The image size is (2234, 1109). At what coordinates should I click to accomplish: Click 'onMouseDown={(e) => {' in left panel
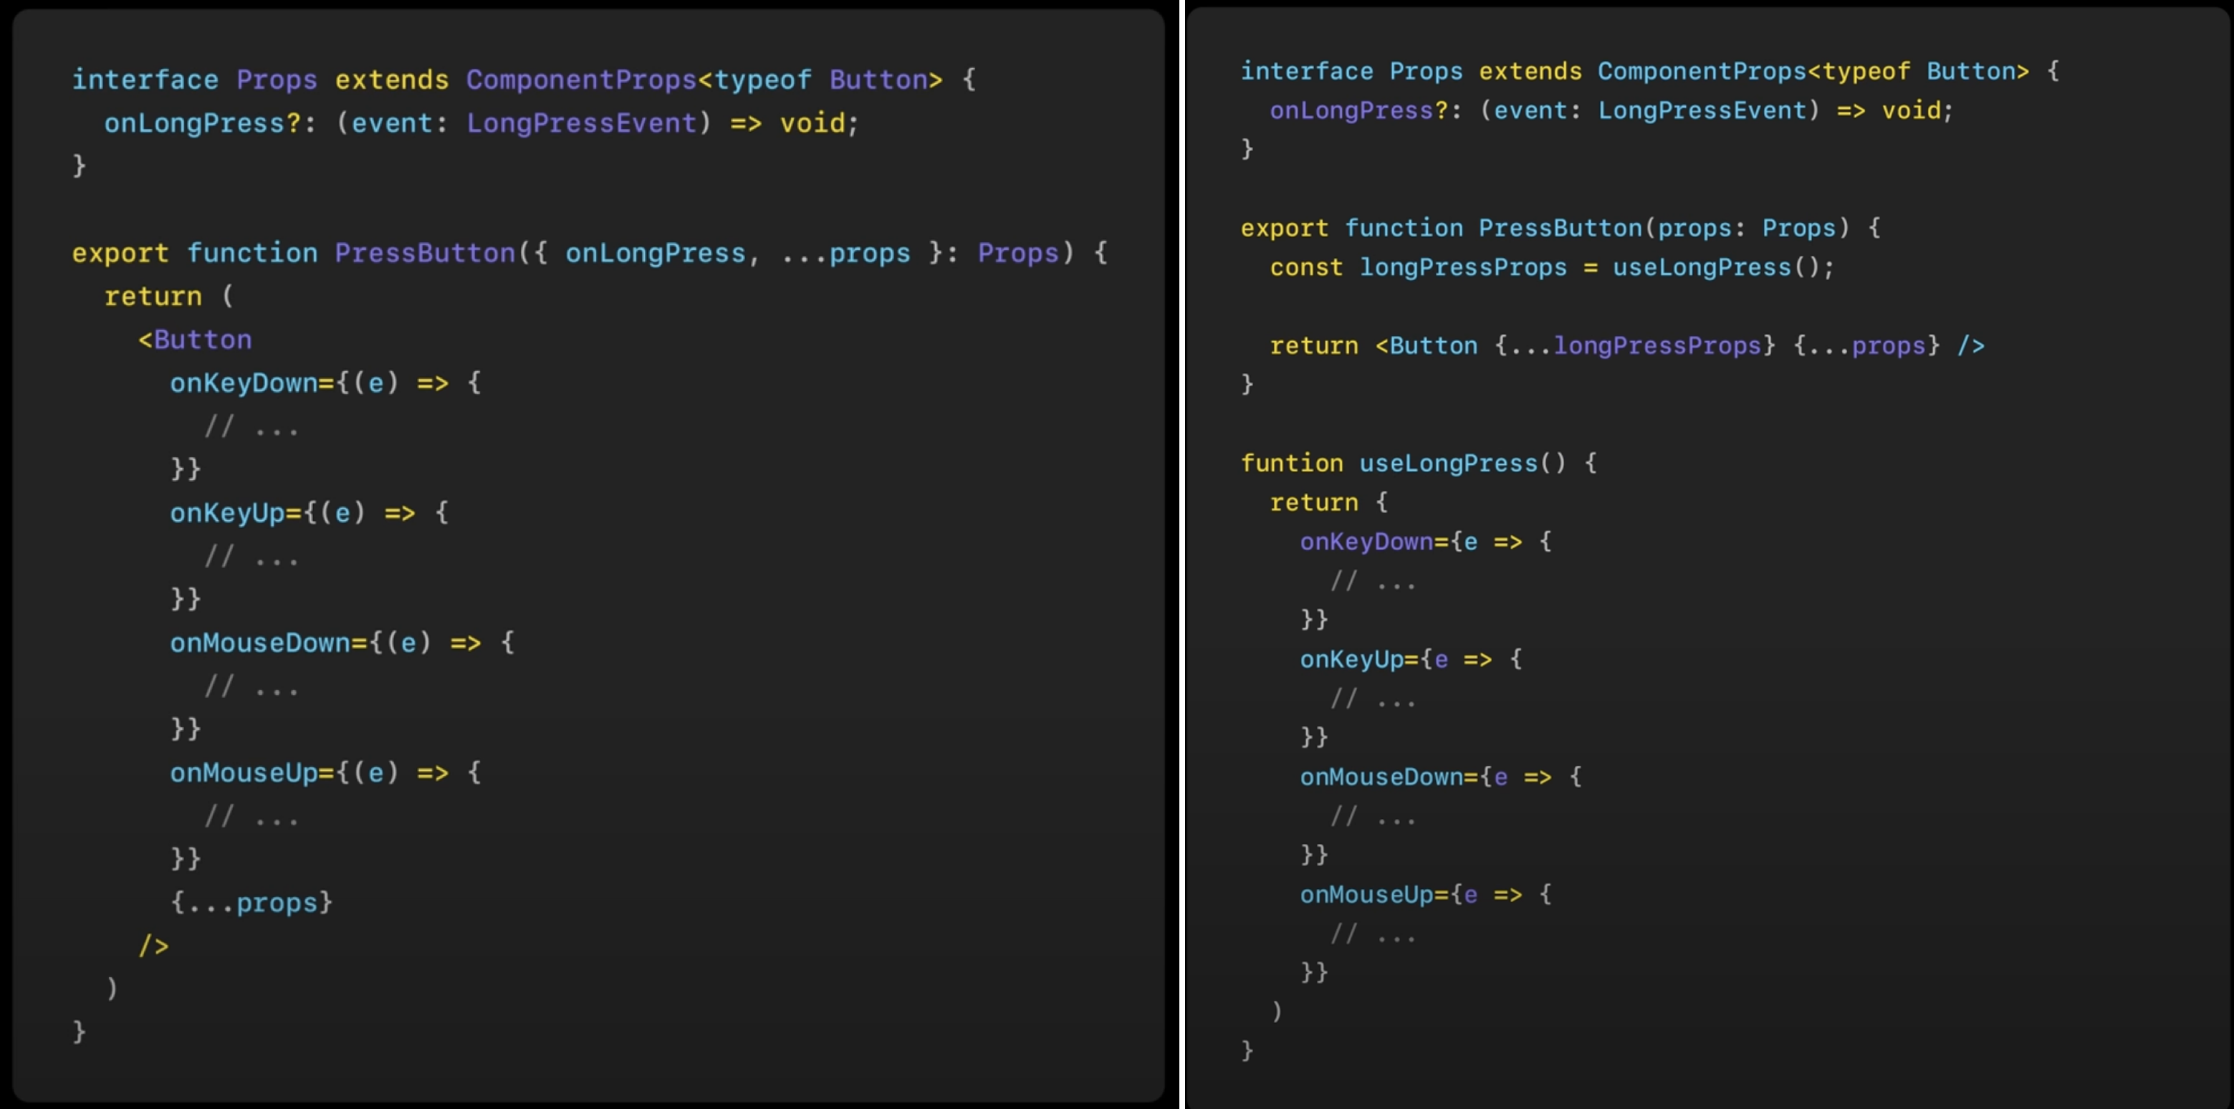pyautogui.click(x=342, y=643)
